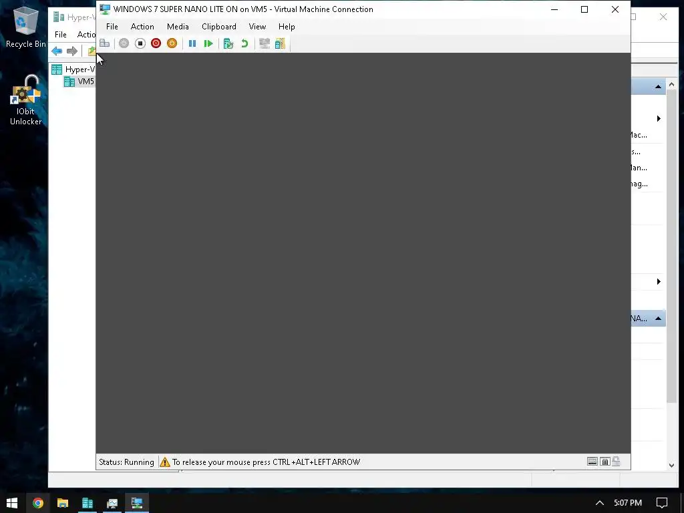This screenshot has height=513, width=684.
Task: Collapse the top Actions section in Hyper-V Manager
Action: tap(658, 87)
